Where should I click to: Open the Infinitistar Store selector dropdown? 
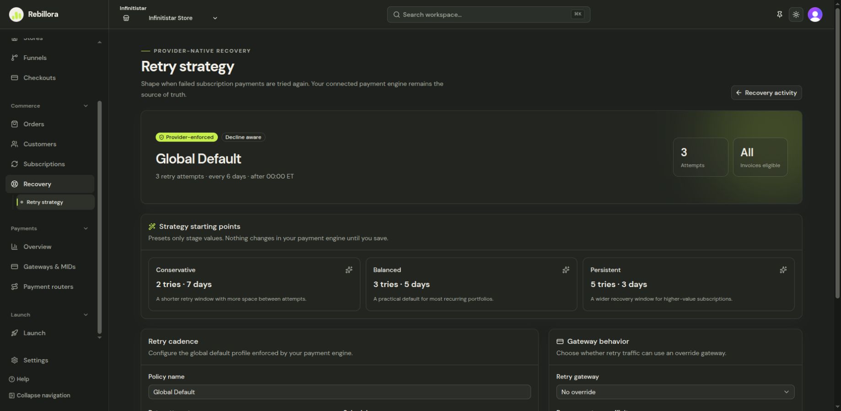click(x=170, y=18)
